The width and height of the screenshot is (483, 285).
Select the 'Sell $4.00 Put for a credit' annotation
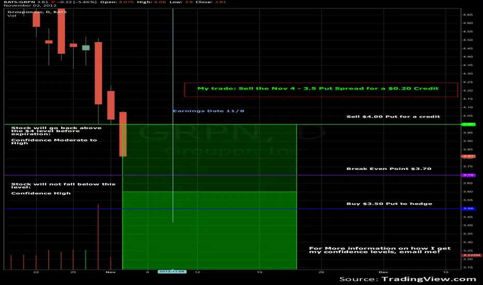[x=393, y=117]
